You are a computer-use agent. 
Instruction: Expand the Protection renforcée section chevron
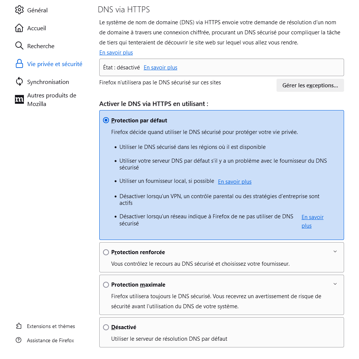tap(335, 252)
